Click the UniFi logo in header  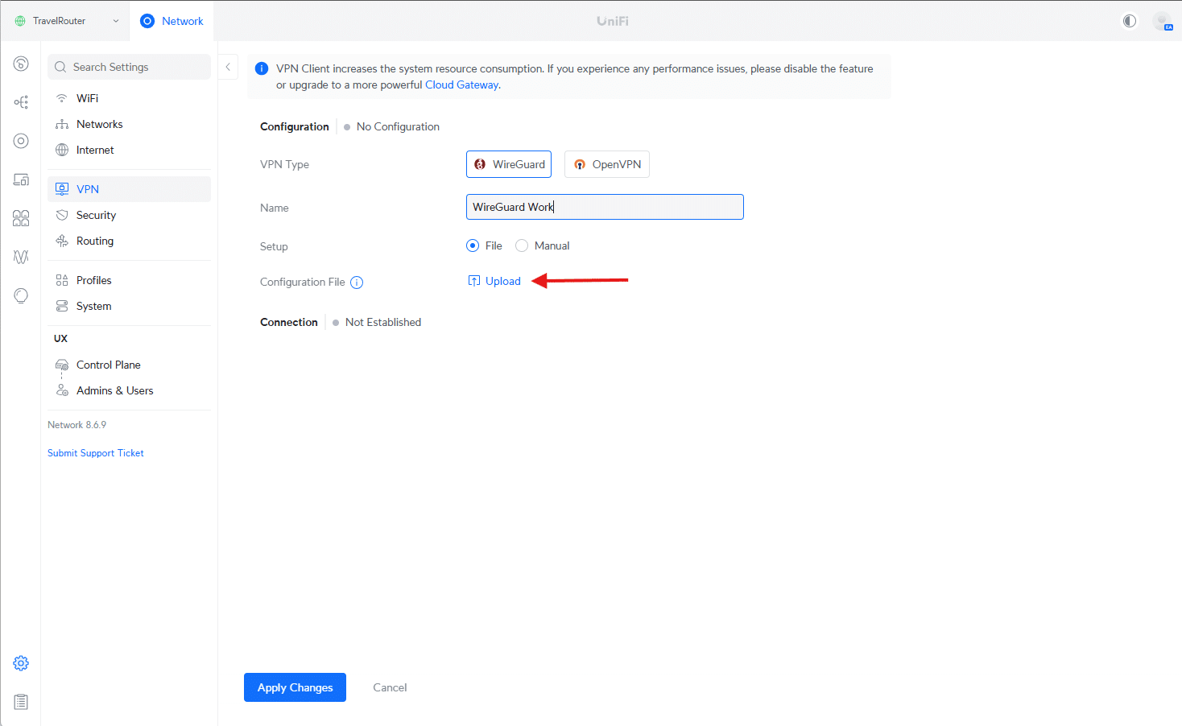point(613,21)
